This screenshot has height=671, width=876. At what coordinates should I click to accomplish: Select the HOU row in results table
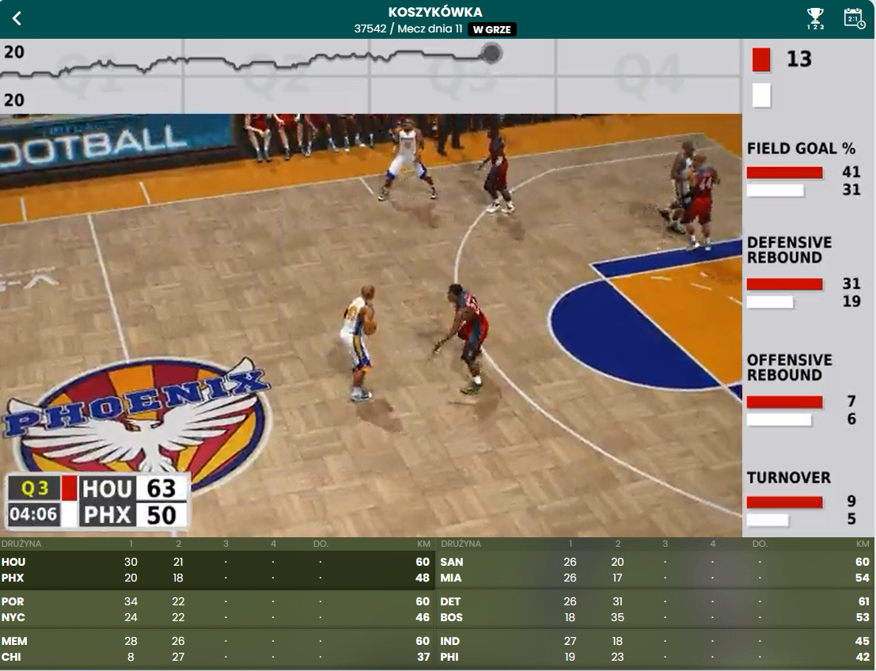(218, 562)
